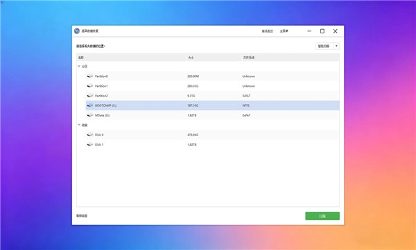This screenshot has width=416, height=250.
Task: Collapse the disks group triangle
Action: pyautogui.click(x=79, y=125)
